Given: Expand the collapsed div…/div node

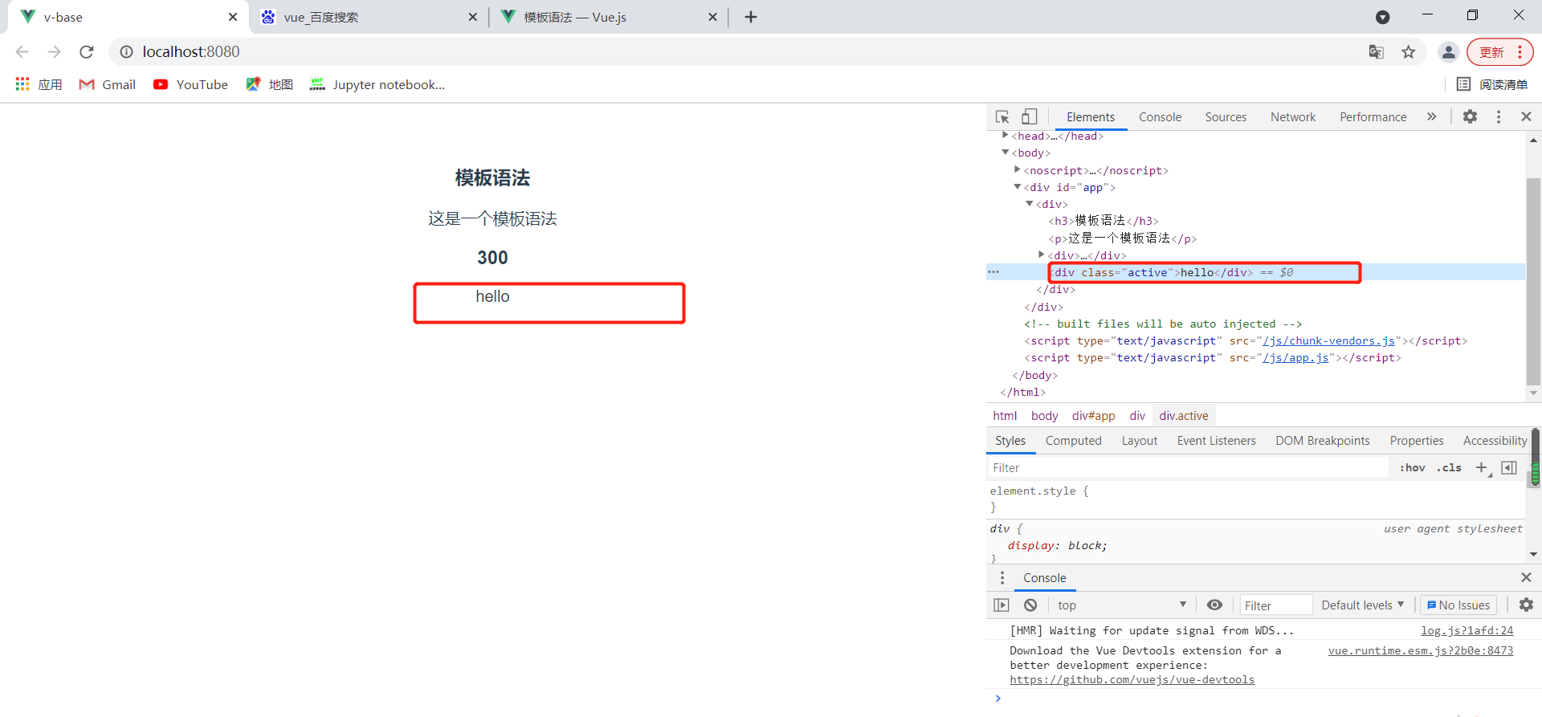Looking at the screenshot, I should tap(1041, 255).
